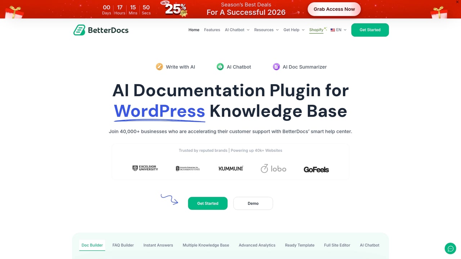Click the Grab Access Now button

(334, 9)
